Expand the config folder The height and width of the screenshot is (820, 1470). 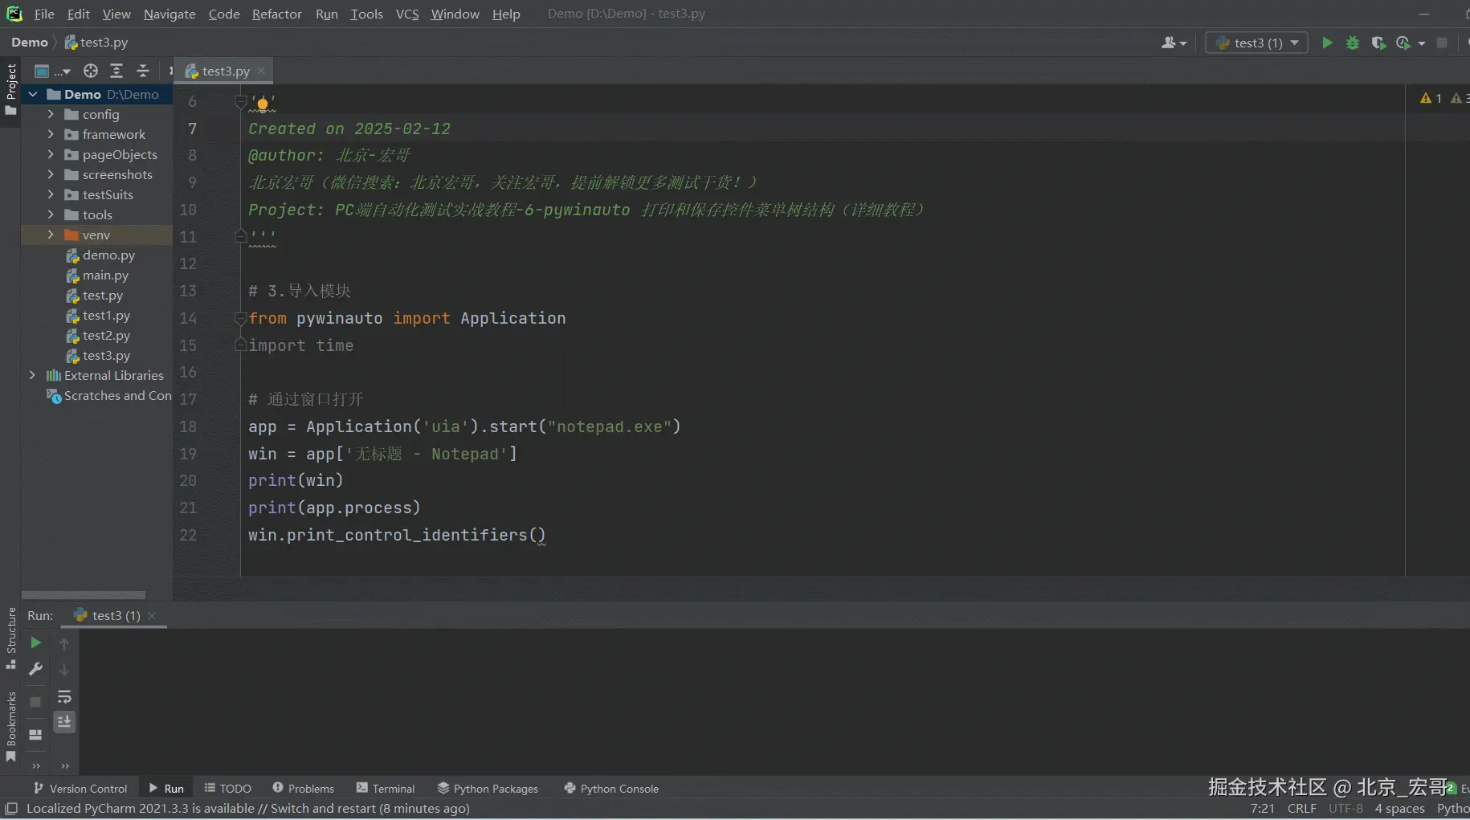pyautogui.click(x=51, y=114)
